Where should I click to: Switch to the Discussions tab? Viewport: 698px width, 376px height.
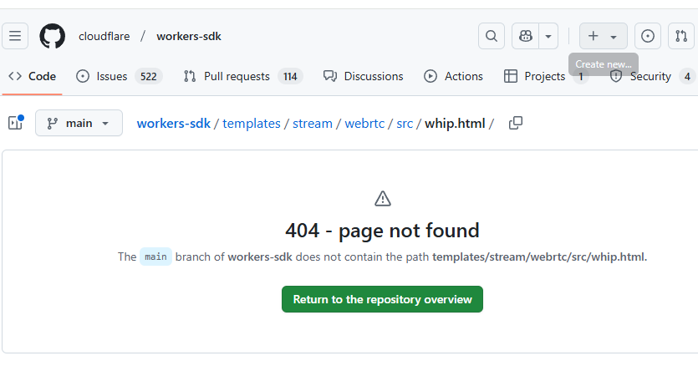click(x=364, y=77)
